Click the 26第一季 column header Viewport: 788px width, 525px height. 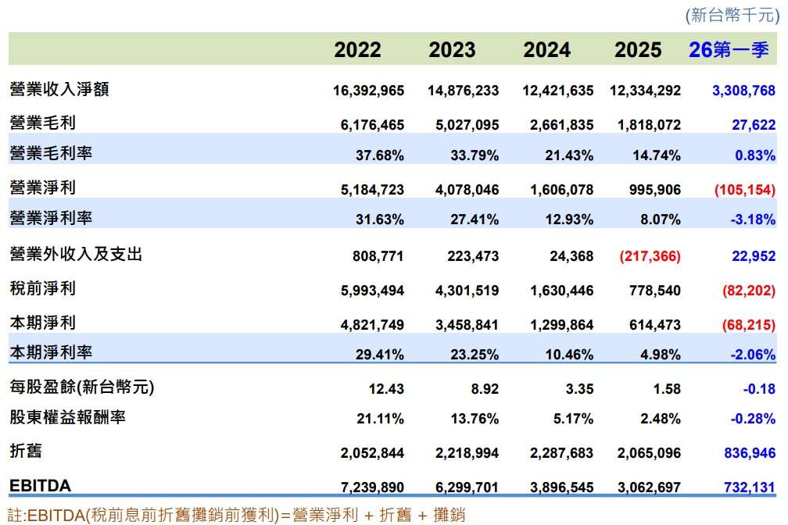coord(729,50)
